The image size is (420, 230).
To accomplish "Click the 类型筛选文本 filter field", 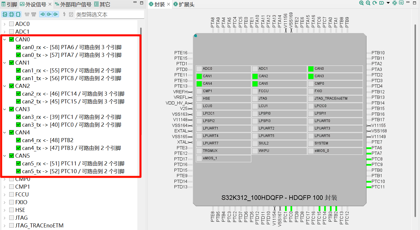I will tap(110, 14).
